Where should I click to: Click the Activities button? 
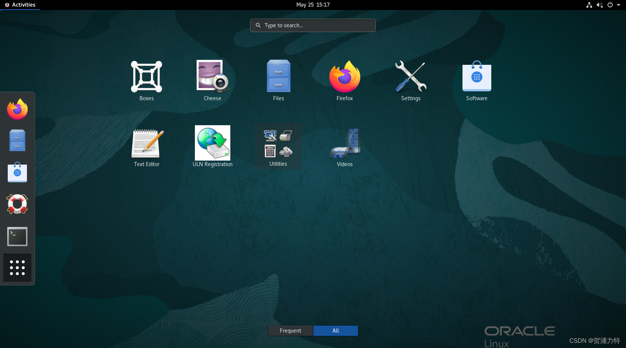tap(20, 5)
